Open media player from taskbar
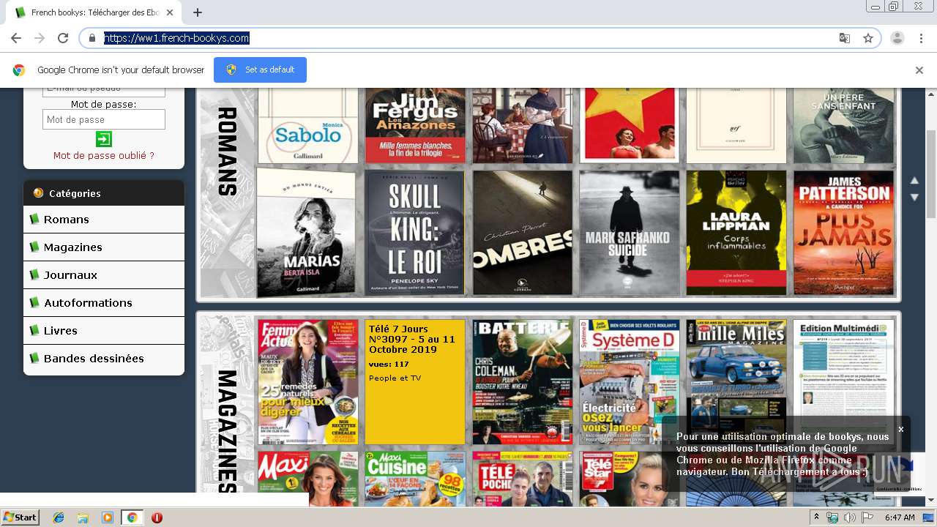 108,517
